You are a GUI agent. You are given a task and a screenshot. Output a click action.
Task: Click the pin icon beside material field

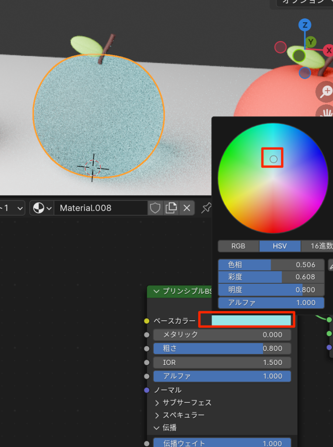[206, 208]
